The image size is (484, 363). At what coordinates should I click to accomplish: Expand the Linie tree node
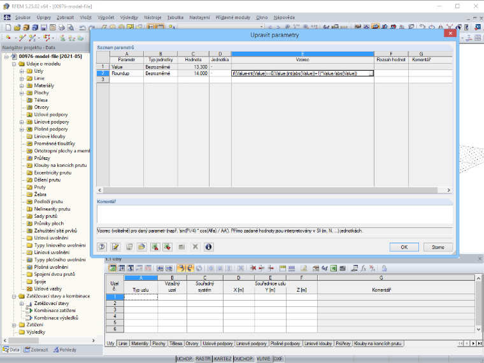(22, 78)
